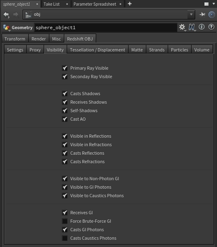Enable Casts Caustics Photons

coord(65,238)
